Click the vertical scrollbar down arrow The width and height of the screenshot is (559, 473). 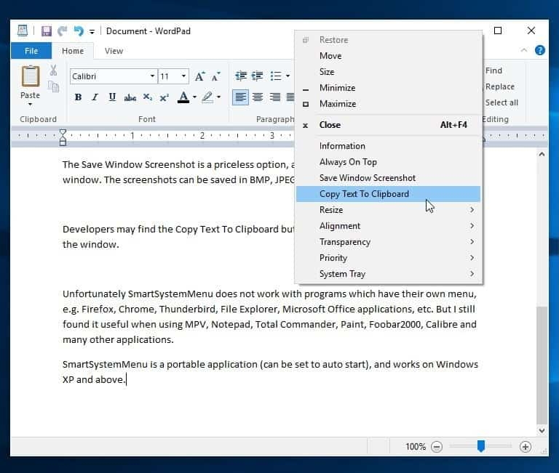542,430
